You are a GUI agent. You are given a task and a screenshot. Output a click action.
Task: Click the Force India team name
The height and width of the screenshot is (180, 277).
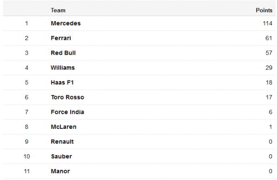67,112
